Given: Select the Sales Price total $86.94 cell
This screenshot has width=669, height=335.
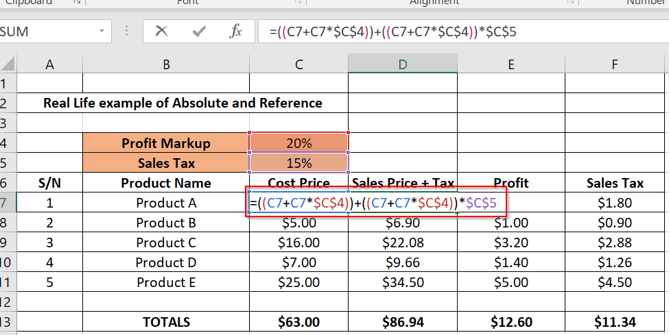Looking at the screenshot, I should pos(402,322).
